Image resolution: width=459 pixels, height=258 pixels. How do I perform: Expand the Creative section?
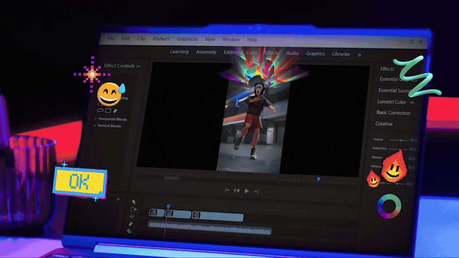coord(384,123)
